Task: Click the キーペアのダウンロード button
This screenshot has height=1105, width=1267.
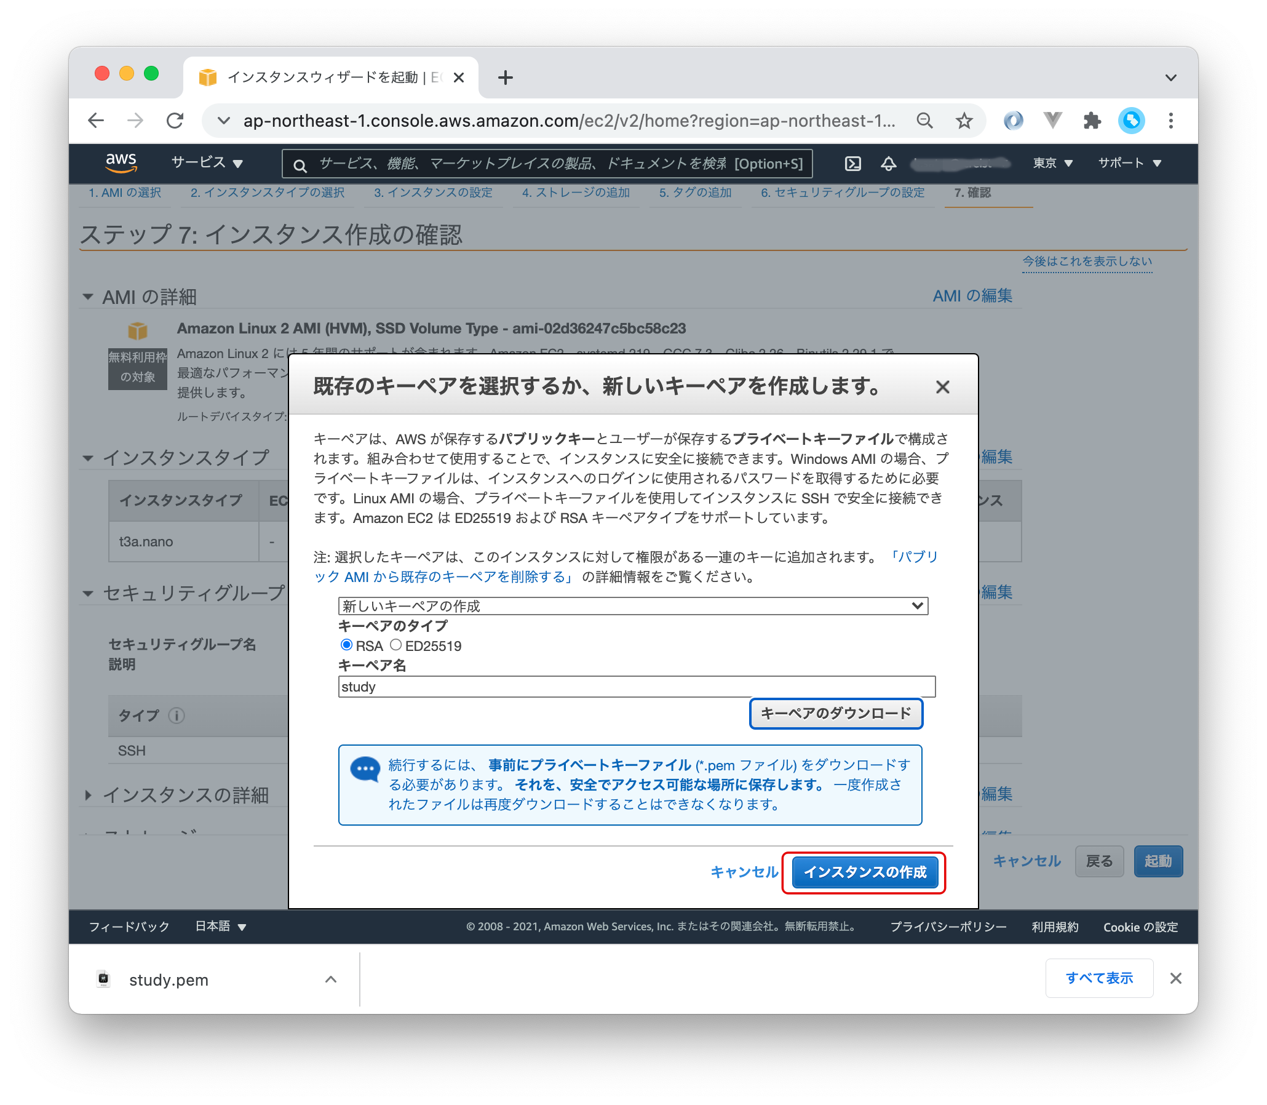Action: [835, 714]
